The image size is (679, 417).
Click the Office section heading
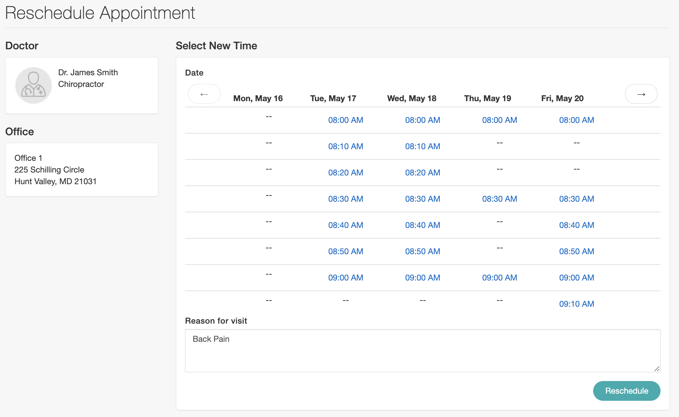19,132
